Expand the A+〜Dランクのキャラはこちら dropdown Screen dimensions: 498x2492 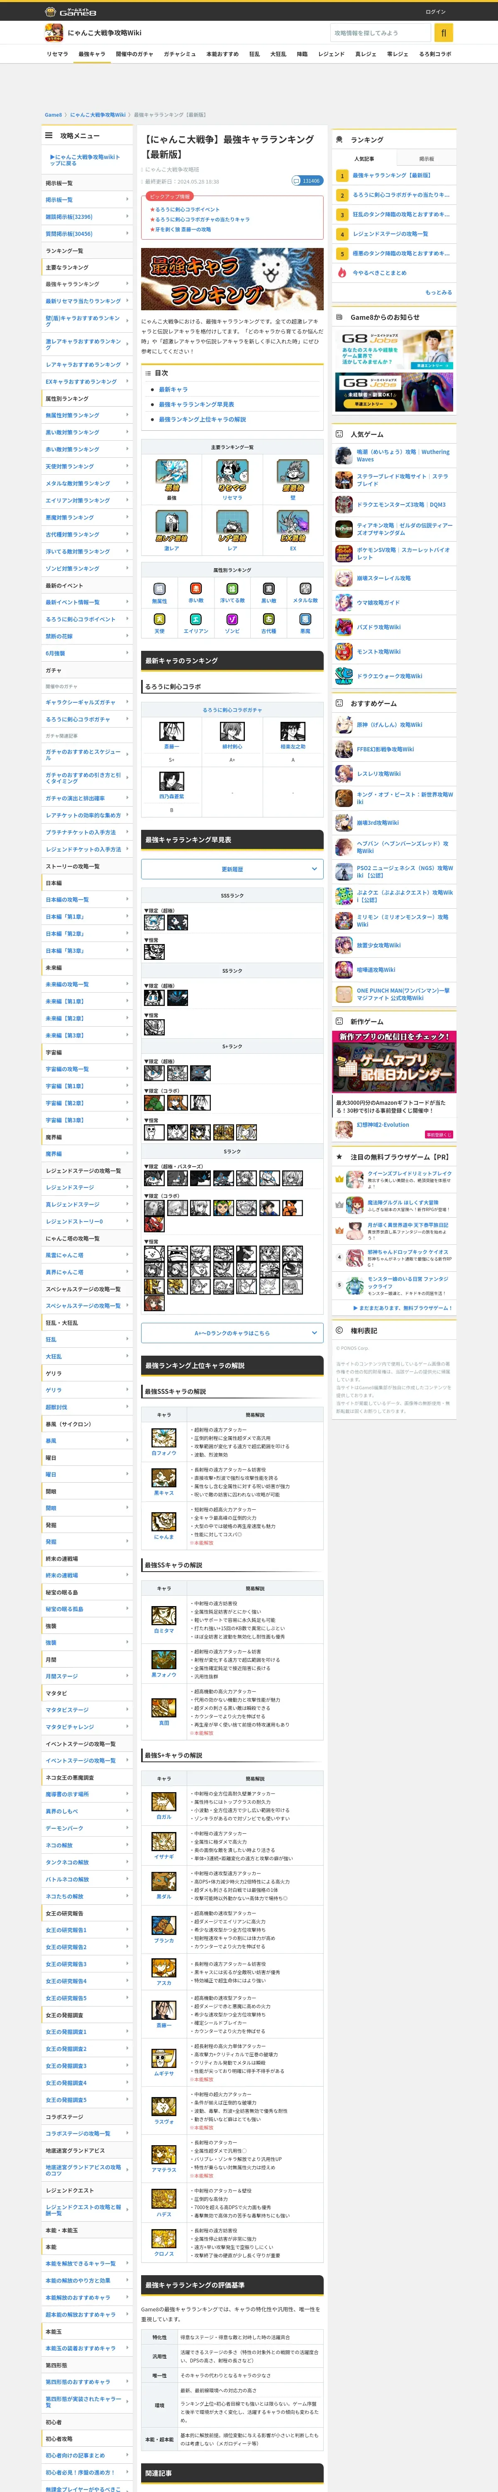click(x=232, y=1333)
